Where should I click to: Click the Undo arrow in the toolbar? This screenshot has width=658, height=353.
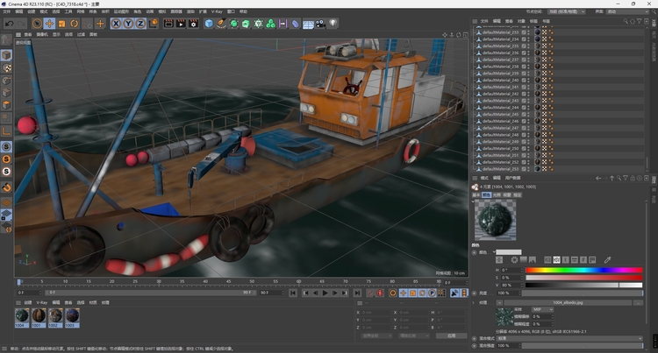click(x=8, y=24)
